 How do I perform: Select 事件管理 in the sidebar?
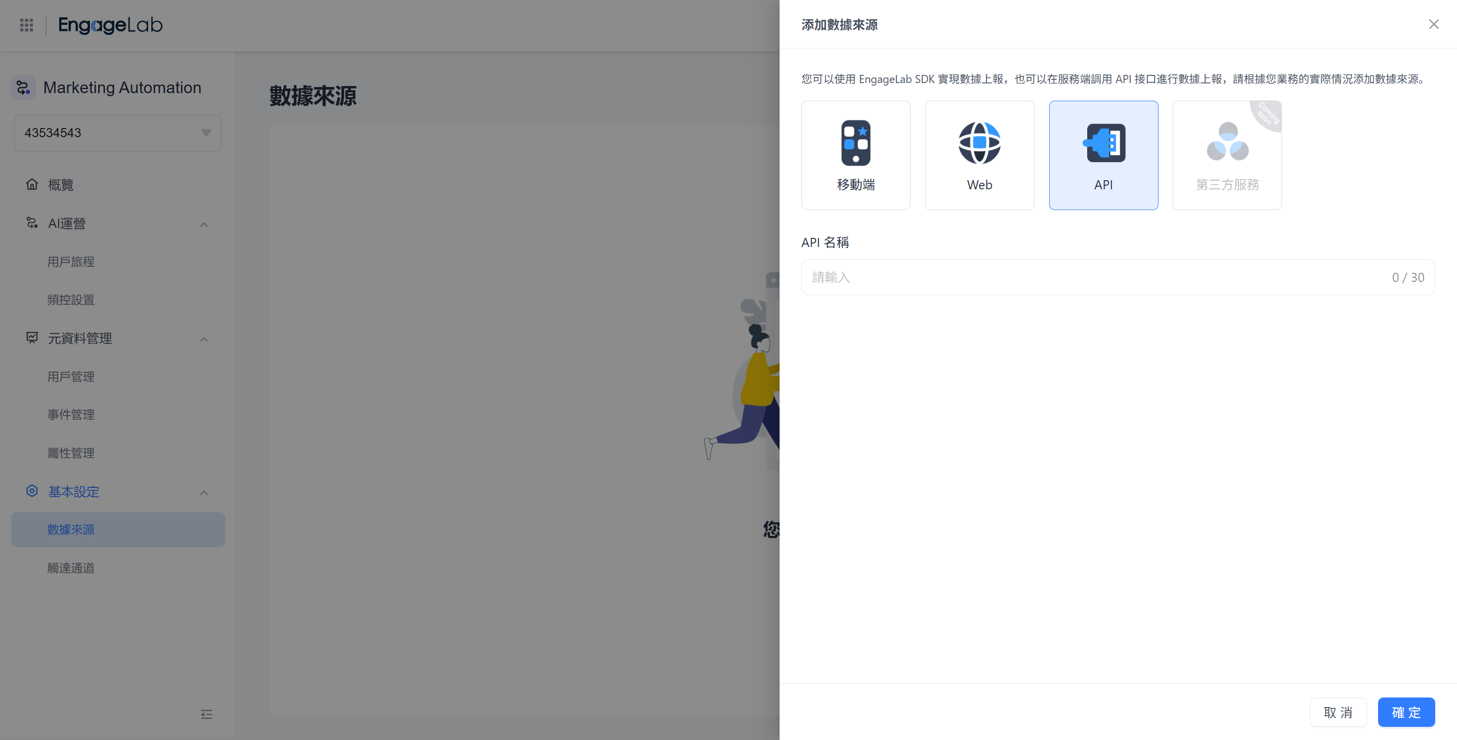71,414
